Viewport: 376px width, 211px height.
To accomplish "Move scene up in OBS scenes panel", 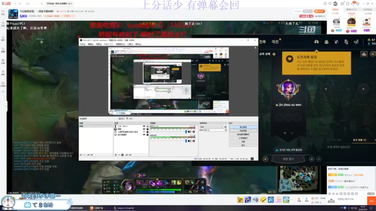I will tap(88, 155).
